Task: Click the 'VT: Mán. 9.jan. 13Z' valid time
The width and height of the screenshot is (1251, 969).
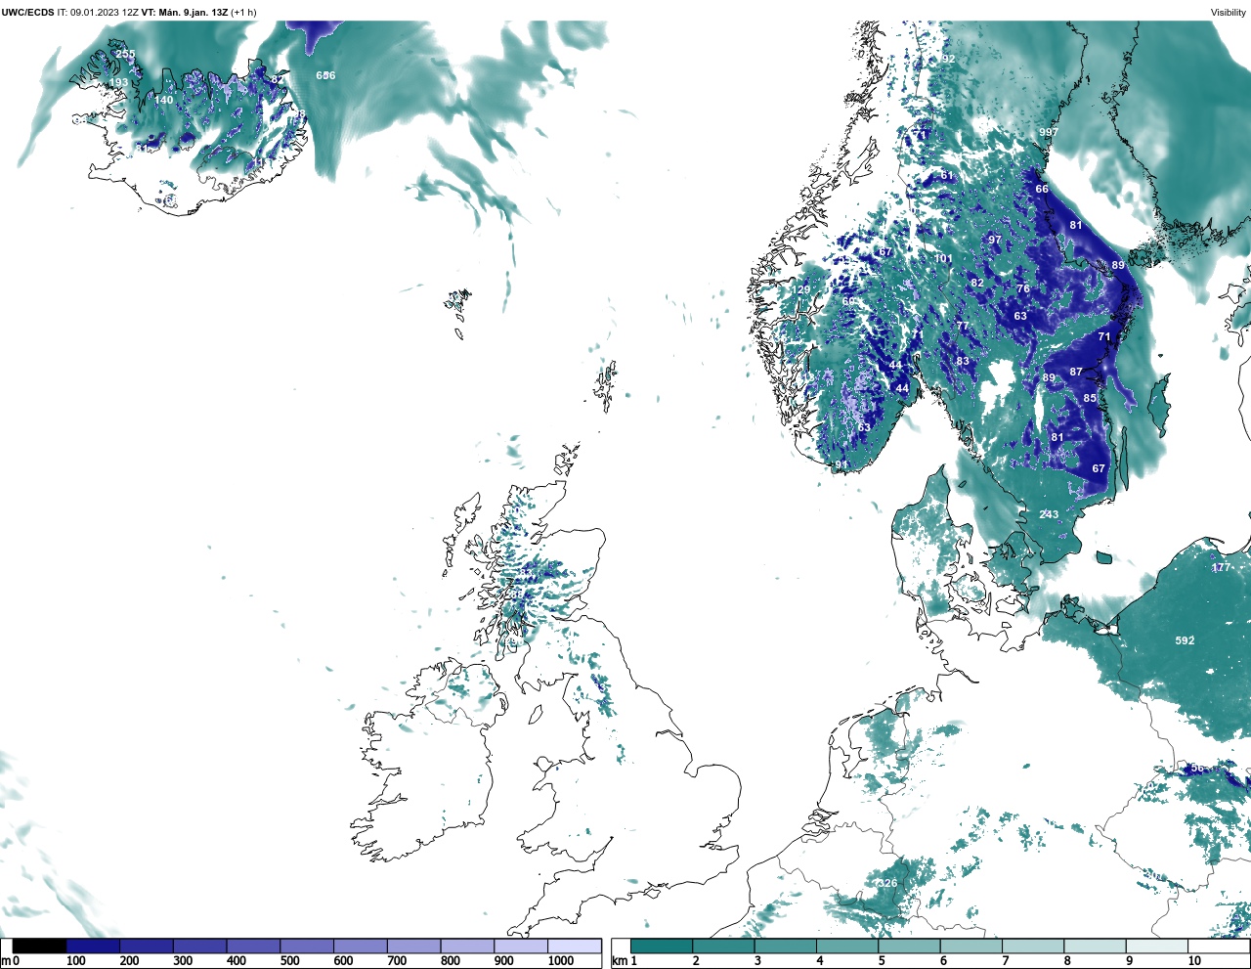Action: coord(184,13)
